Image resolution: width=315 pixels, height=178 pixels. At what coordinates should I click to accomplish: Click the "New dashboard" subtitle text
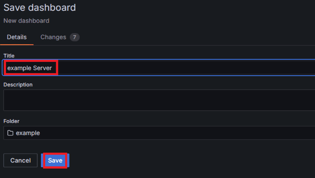click(x=26, y=21)
